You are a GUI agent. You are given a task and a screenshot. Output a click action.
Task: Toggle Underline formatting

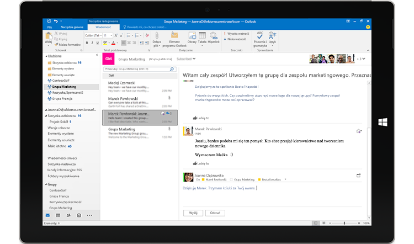[97, 43]
